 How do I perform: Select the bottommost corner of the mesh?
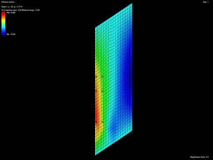click(96, 155)
